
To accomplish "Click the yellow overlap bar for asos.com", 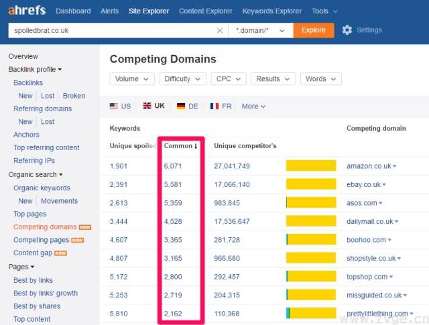I will [311, 202].
